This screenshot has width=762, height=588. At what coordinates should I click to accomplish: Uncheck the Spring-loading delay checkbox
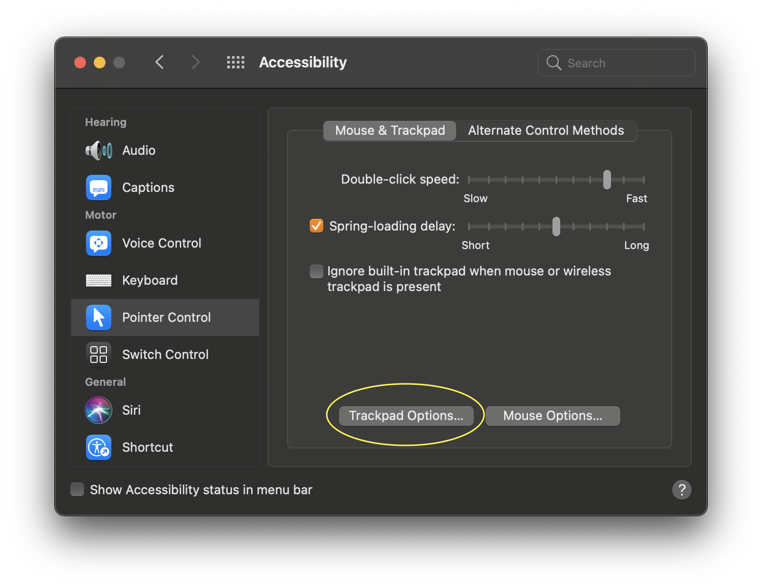[x=316, y=226]
